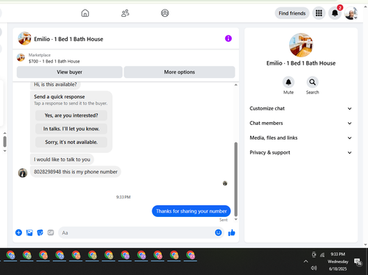The image size is (368, 275).
Task: Click the chat scroll down arrow
Action: [x=236, y=219]
